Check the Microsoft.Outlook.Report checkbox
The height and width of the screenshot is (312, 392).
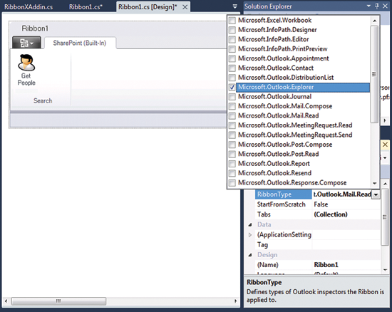pyautogui.click(x=232, y=164)
